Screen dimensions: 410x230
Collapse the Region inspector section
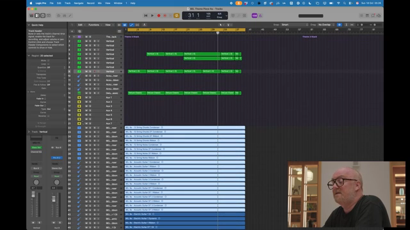tap(29, 56)
